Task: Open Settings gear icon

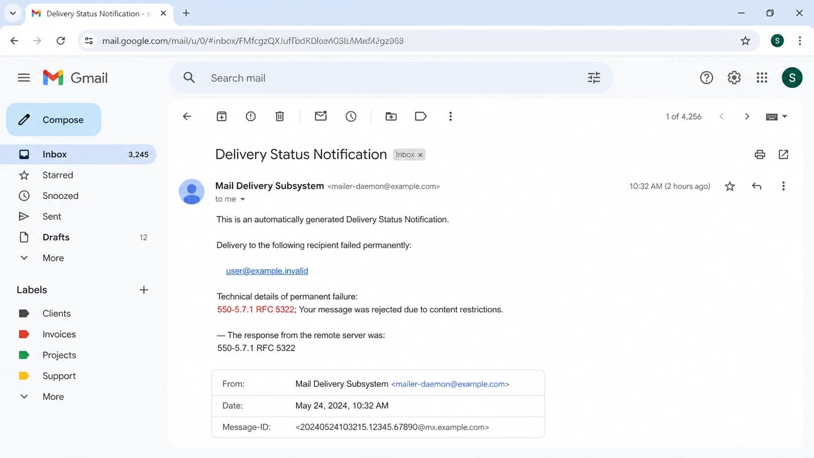Action: (x=734, y=78)
